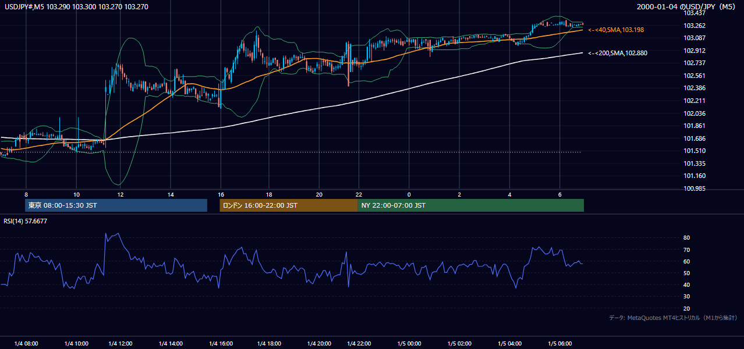
Task: Click price axis value 102.036
Action: [695, 113]
